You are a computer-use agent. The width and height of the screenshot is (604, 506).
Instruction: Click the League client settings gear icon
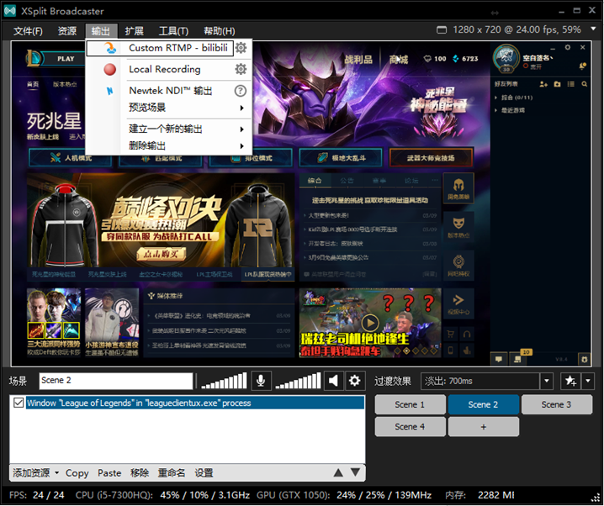tap(567, 47)
